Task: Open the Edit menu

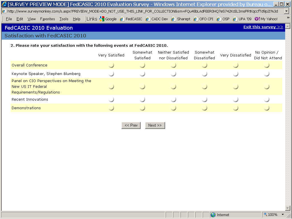Action: 20,19
